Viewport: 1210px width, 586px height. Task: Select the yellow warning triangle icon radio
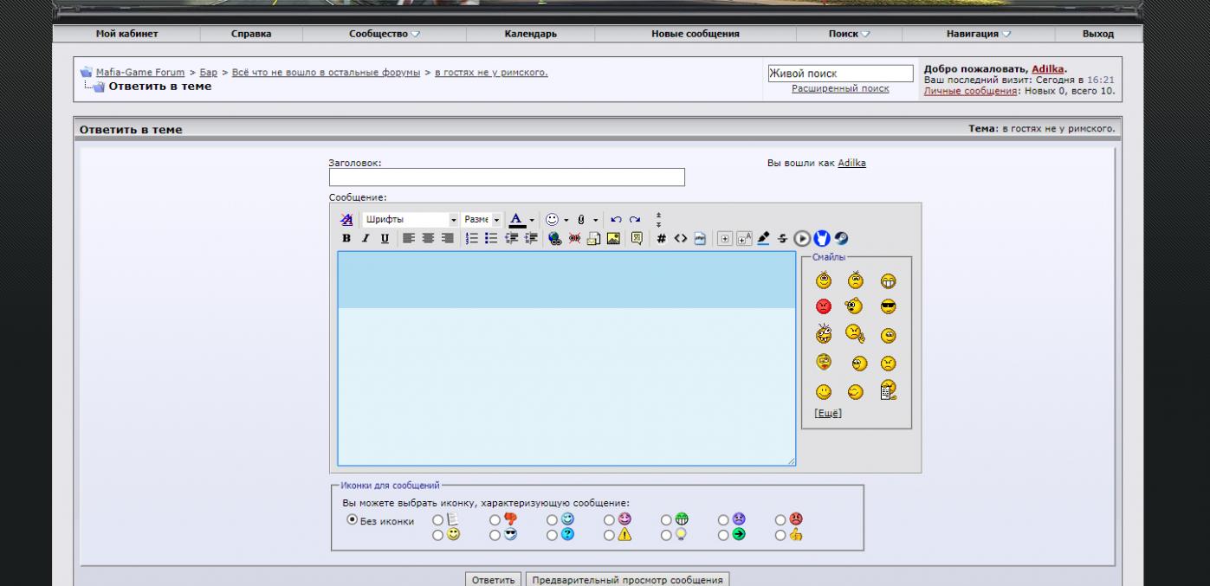coord(609,535)
